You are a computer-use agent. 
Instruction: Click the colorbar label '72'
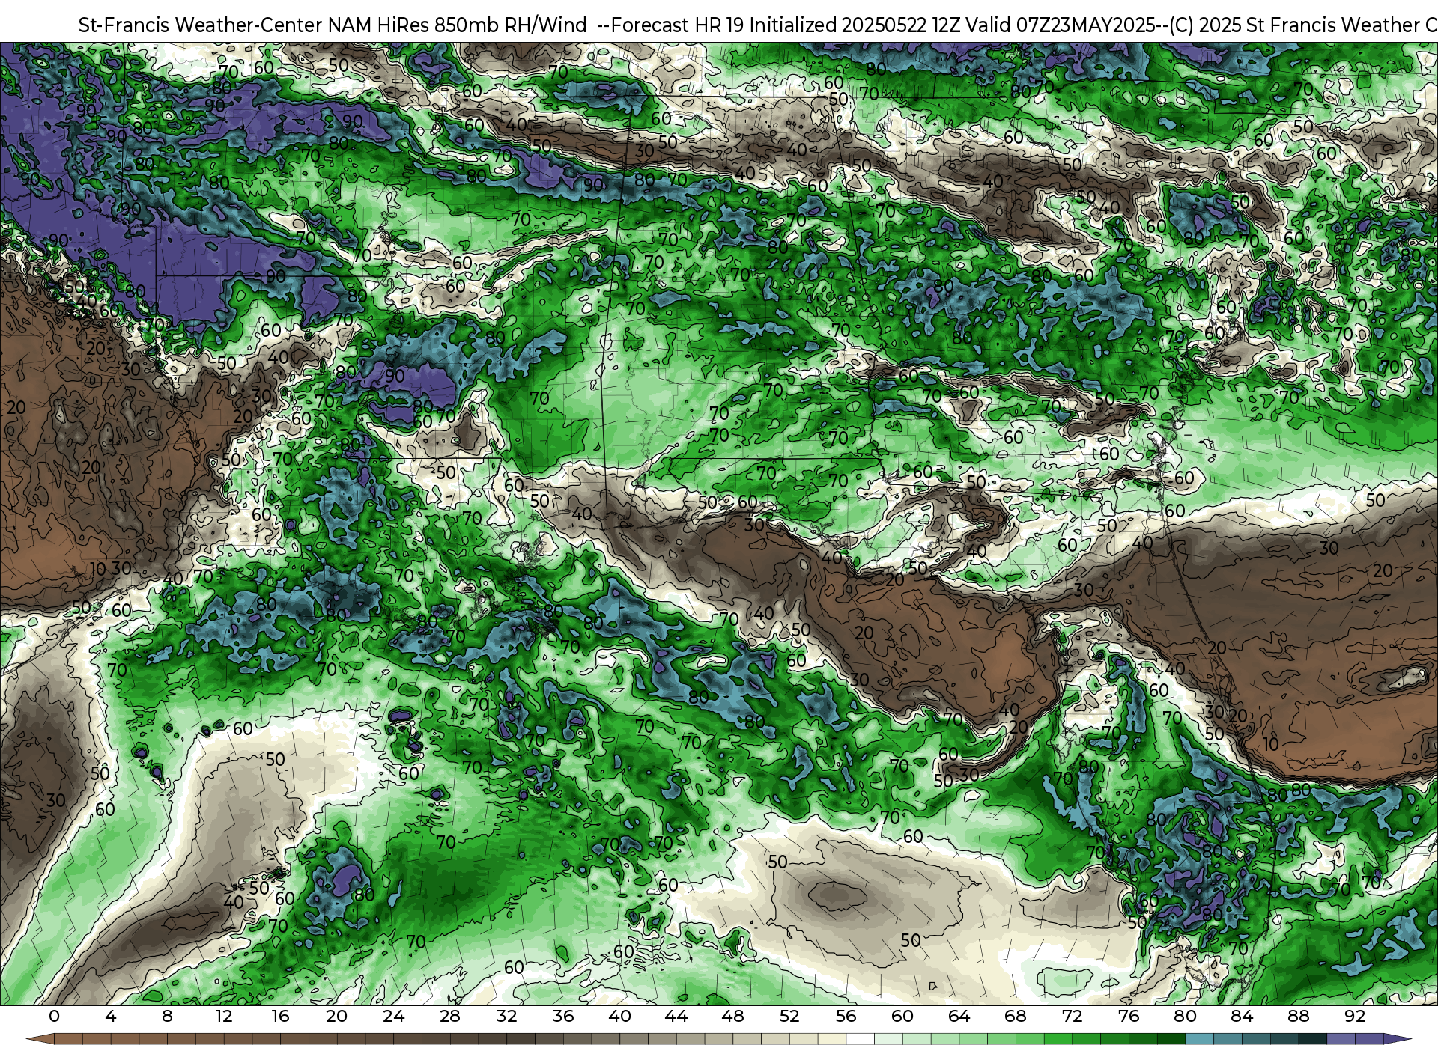[x=1073, y=1016]
